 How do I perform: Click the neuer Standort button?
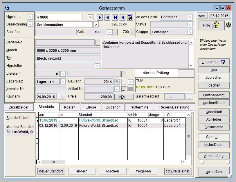51,171
